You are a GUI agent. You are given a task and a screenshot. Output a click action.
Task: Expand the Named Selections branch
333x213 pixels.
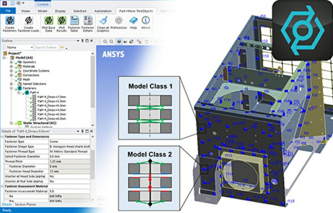point(12,84)
